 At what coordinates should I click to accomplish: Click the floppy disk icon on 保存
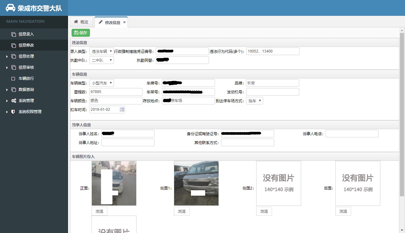(76, 33)
